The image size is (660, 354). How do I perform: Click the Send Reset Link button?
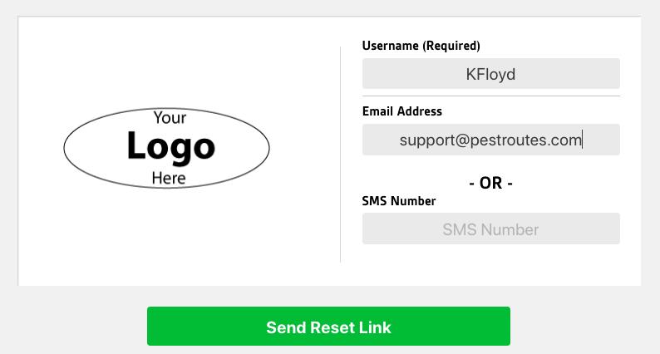[328, 326]
